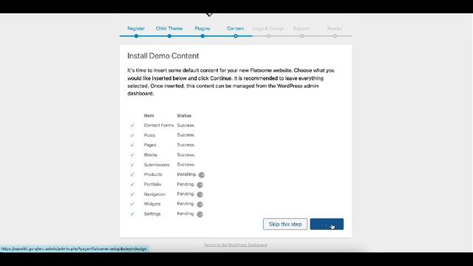
Task: Click the Skip this step button
Action: [285, 224]
